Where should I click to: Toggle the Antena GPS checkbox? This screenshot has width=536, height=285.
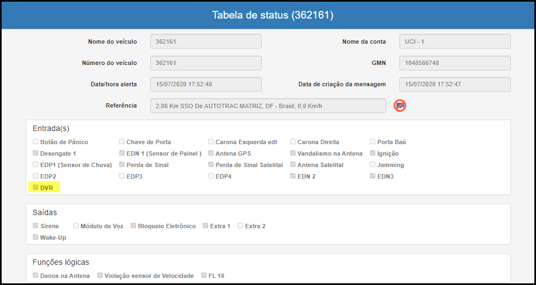click(x=211, y=153)
